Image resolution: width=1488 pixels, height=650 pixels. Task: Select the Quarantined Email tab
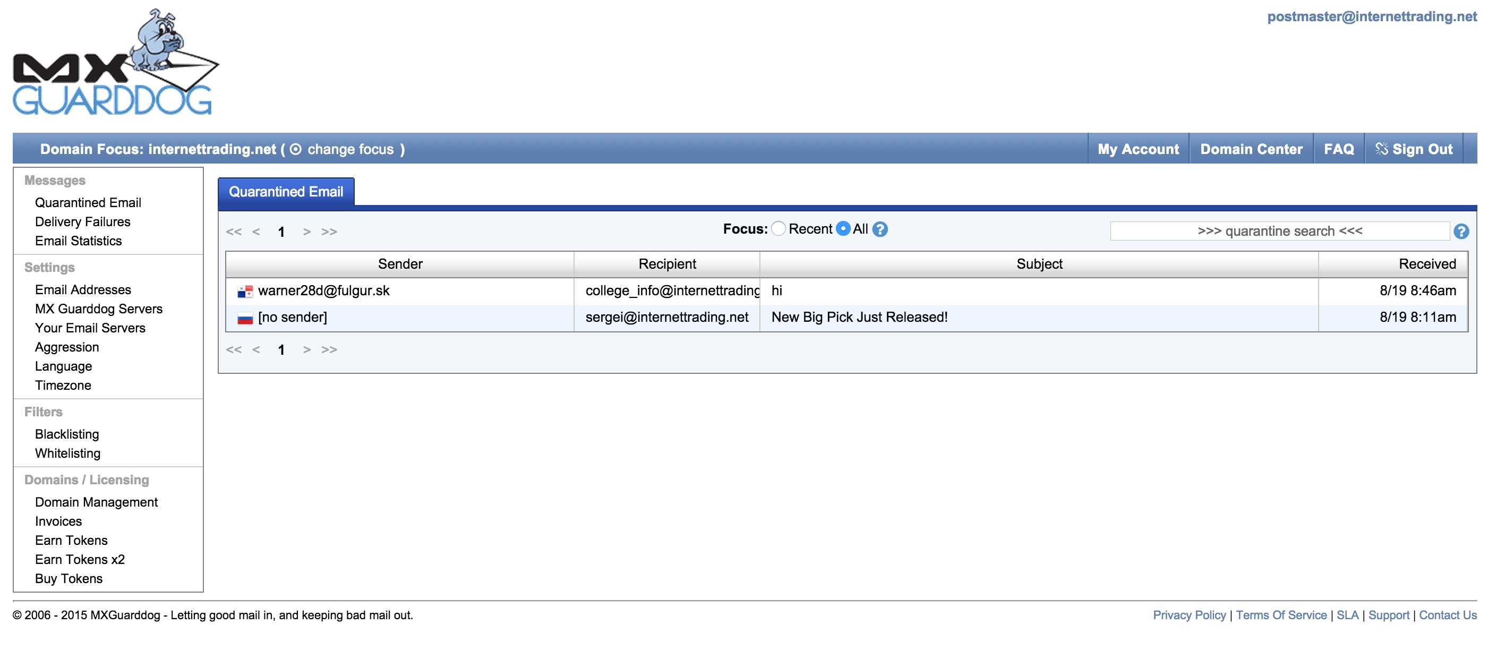click(286, 192)
